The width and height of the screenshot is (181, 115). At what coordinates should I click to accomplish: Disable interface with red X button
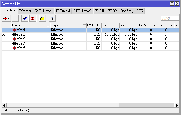click(33, 18)
